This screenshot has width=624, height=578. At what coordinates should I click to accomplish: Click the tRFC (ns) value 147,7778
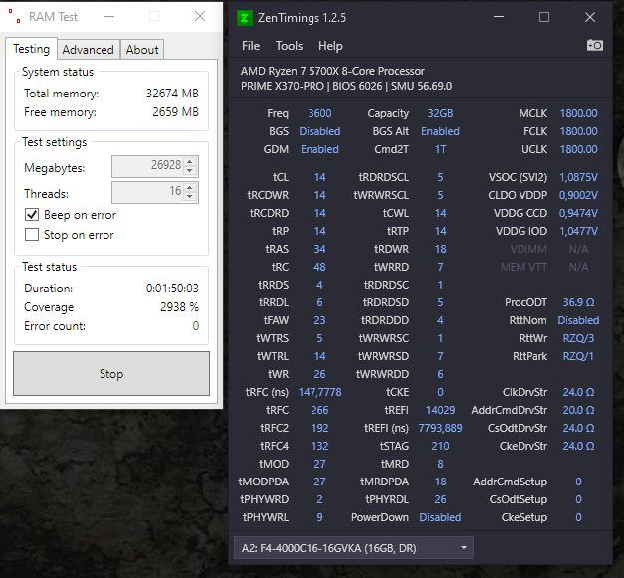tap(319, 392)
